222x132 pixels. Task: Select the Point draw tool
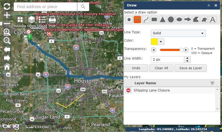tap(129, 20)
